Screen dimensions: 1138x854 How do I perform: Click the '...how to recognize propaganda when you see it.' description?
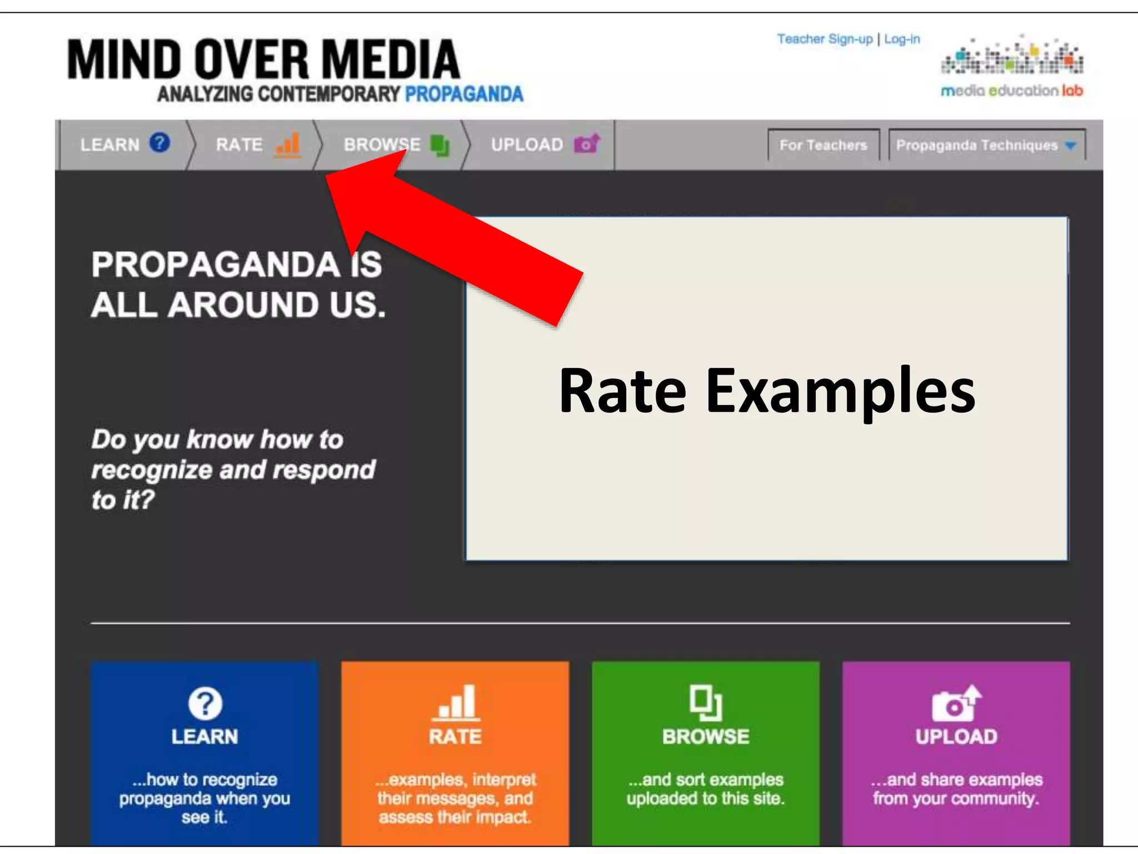point(204,798)
